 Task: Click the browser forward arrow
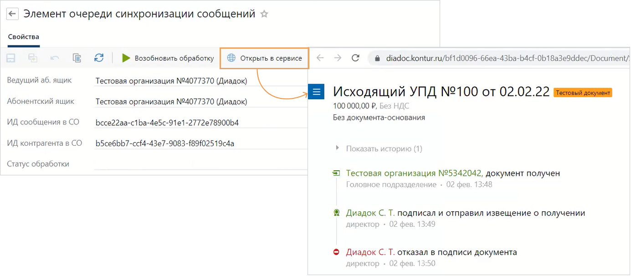click(x=337, y=58)
